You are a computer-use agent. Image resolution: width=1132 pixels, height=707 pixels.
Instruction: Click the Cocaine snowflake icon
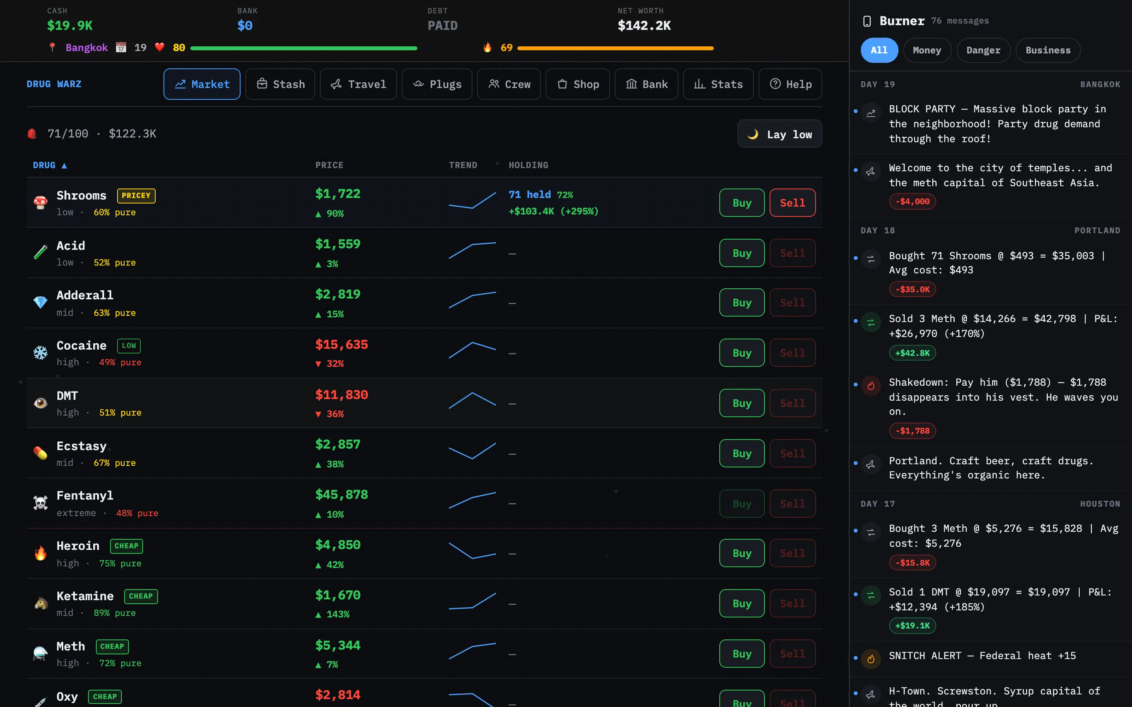point(41,353)
